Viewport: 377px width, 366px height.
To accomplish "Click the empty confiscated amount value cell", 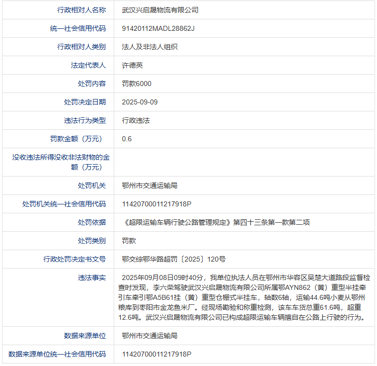I will (x=243, y=162).
